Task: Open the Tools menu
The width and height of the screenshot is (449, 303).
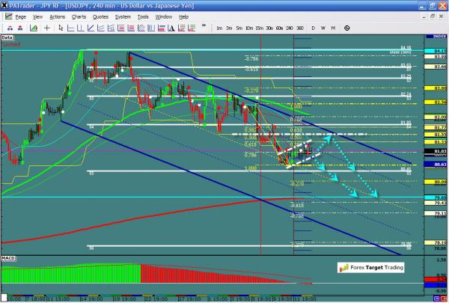Action: click(143, 16)
